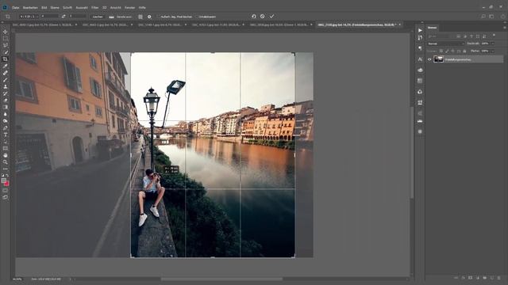Select the Eraser tool
The image size is (508, 285).
[x=6, y=101]
